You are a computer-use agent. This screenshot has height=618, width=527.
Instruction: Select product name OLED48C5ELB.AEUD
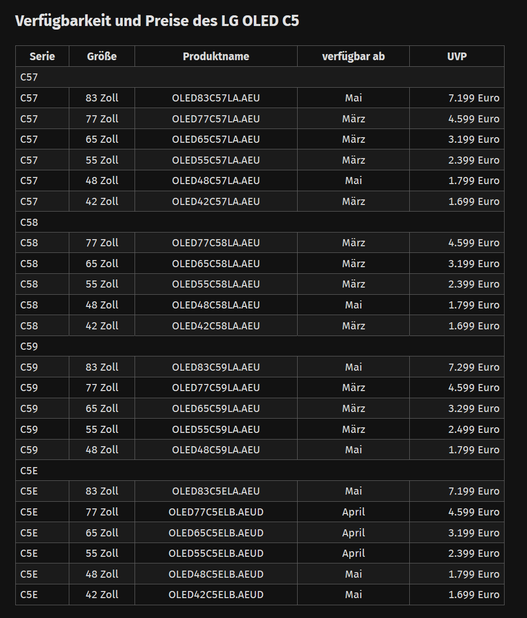point(216,574)
